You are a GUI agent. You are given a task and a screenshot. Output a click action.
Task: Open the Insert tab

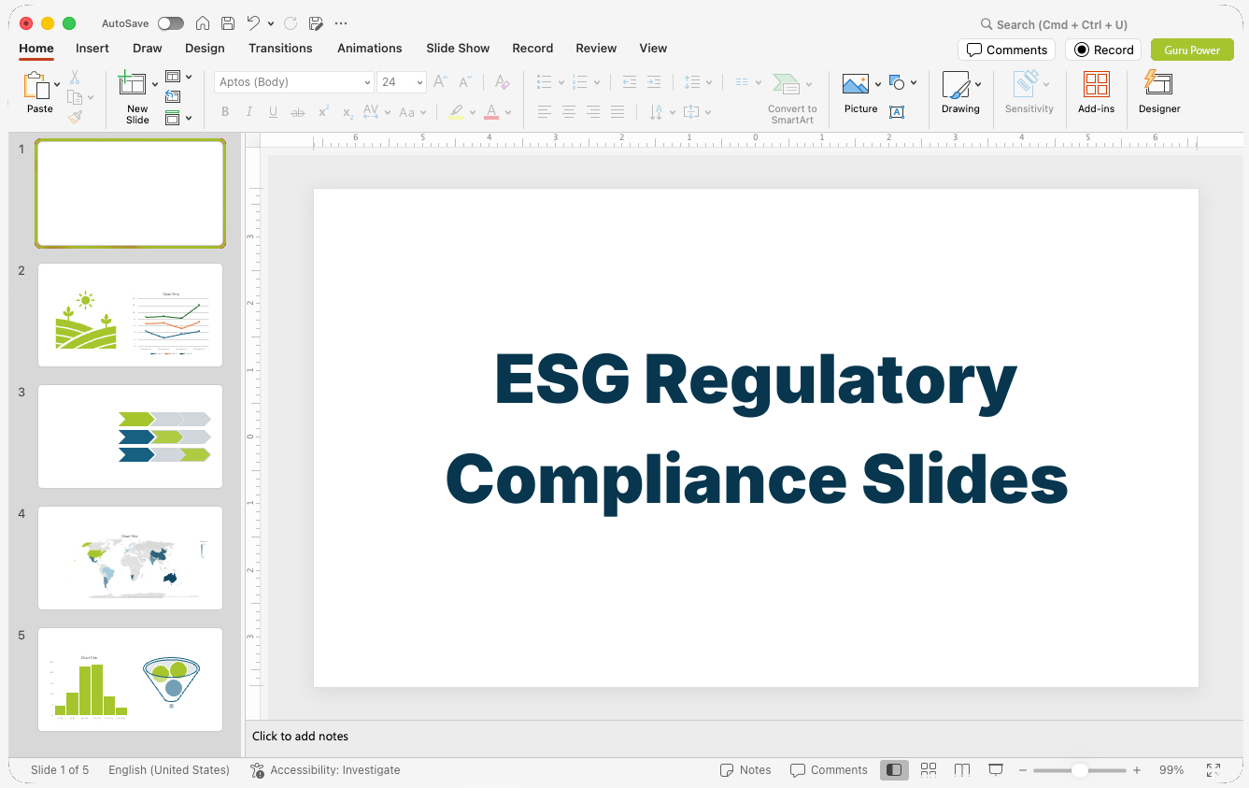click(x=92, y=49)
